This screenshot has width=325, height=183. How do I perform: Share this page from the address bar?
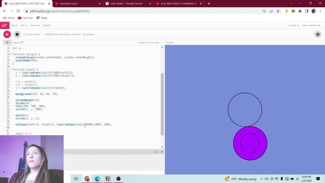click(x=271, y=11)
